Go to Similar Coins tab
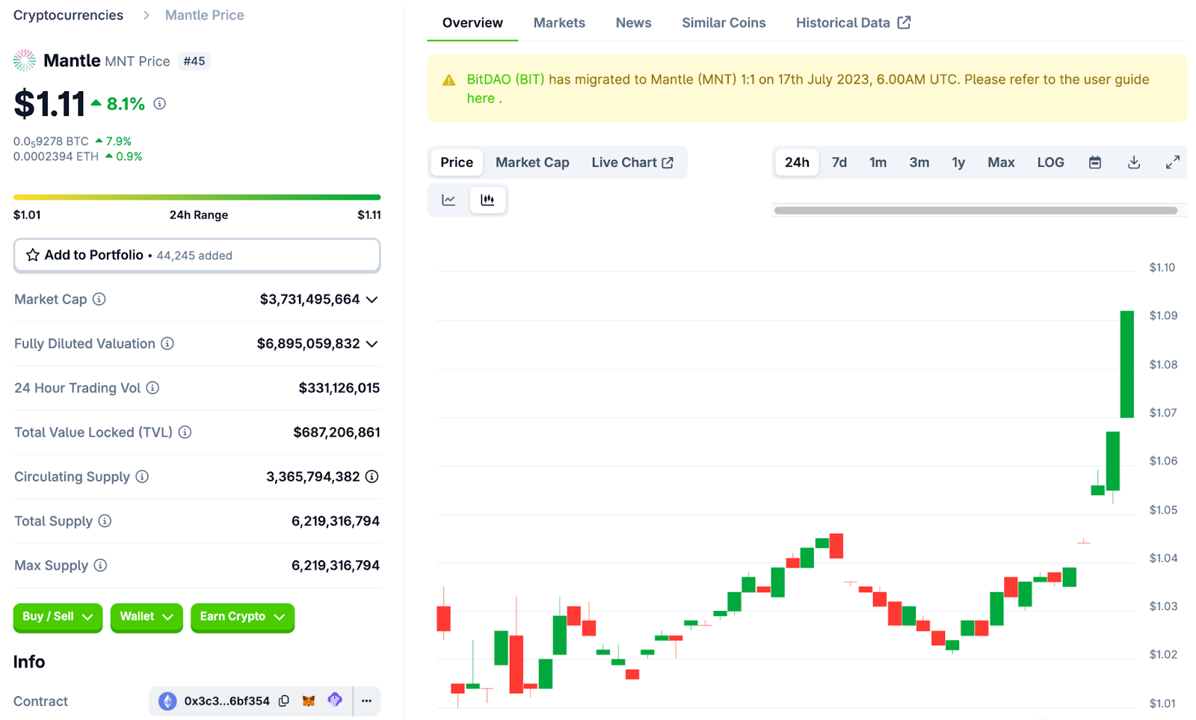This screenshot has height=720, width=1196. click(723, 22)
